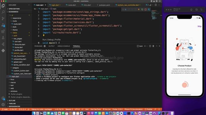Viewport: 206px width, 115px height.
Task: Switch to the DEBUG CONSOLE tab
Action: point(64,46)
